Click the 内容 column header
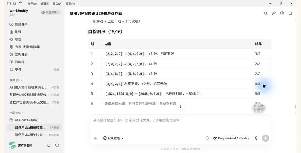The width and height of the screenshot is (301, 153). [108, 44]
